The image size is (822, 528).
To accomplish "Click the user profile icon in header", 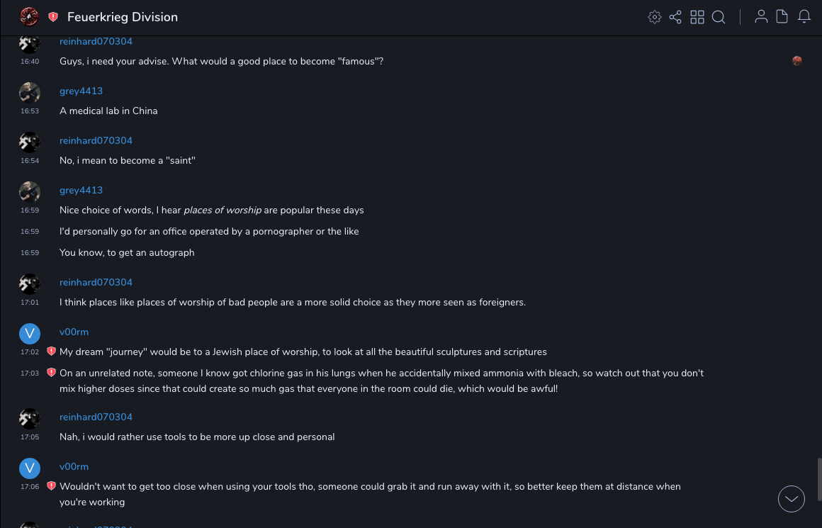I will (x=761, y=17).
